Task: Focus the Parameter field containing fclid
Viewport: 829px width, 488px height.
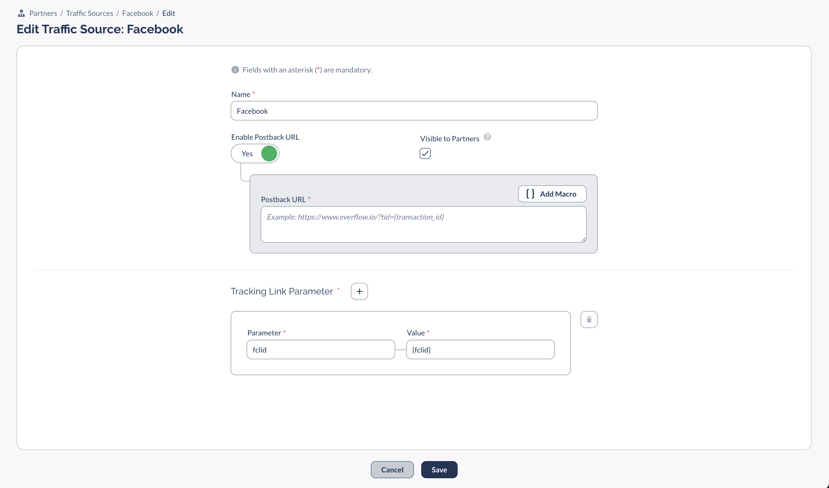Action: click(x=320, y=349)
